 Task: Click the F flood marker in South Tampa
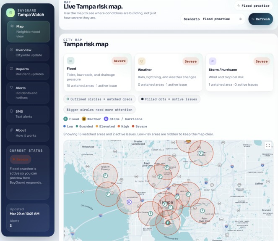click(151, 213)
